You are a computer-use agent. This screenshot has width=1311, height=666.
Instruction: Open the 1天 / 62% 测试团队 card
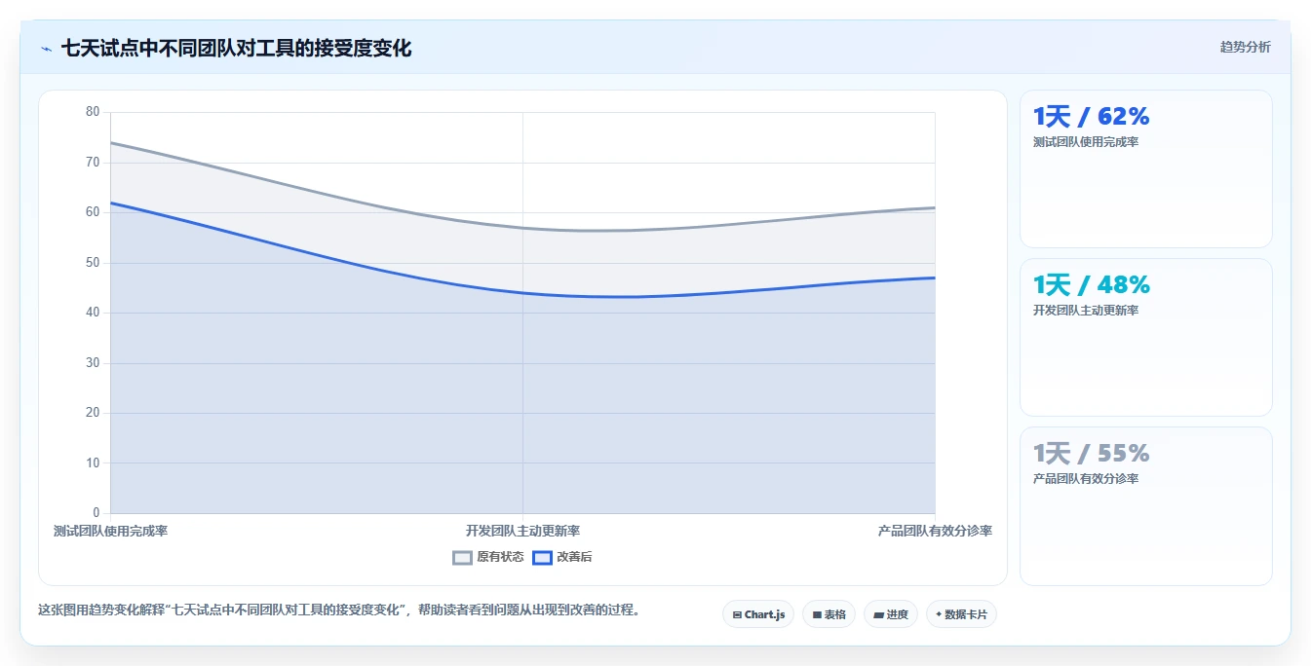(1145, 168)
